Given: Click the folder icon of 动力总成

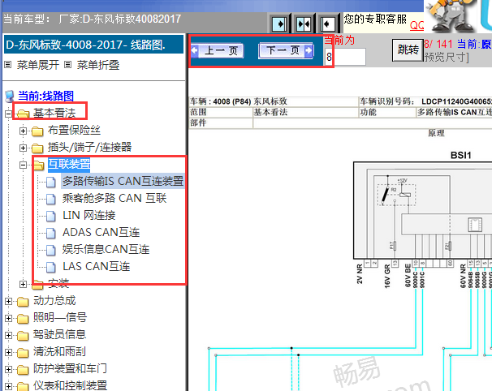Looking at the screenshot, I should point(23,302).
